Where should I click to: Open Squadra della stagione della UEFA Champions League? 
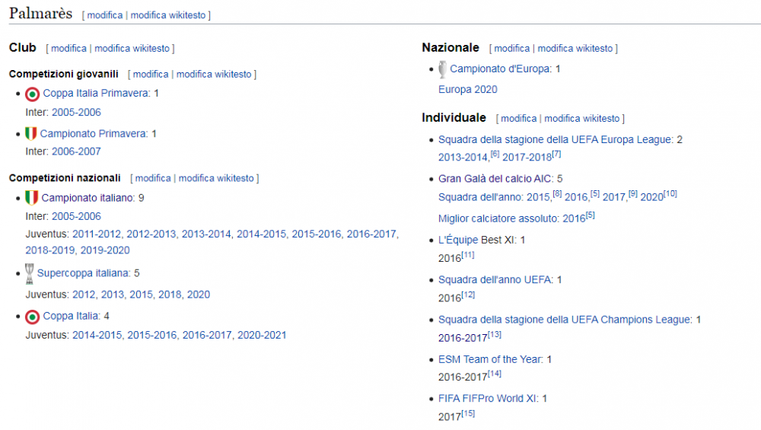tap(565, 320)
